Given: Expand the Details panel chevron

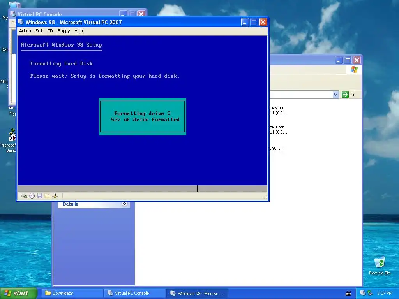Looking at the screenshot, I should (x=124, y=203).
